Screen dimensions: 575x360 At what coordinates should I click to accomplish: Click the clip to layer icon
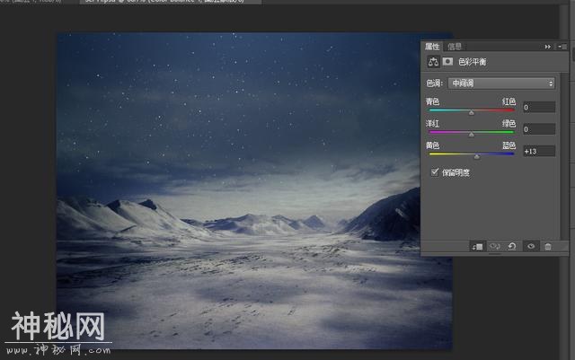click(477, 246)
